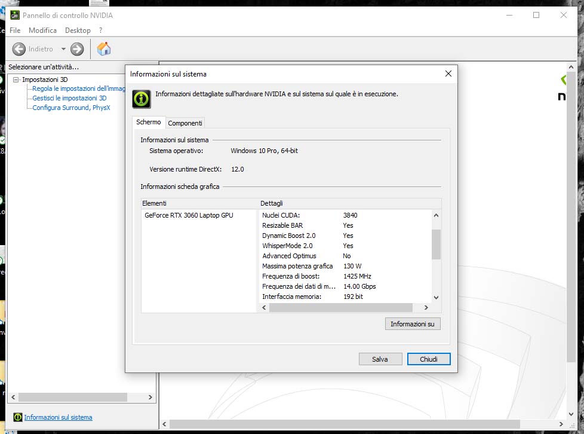Image resolution: width=584 pixels, height=434 pixels.
Task: Open the File menu
Action: pos(15,30)
